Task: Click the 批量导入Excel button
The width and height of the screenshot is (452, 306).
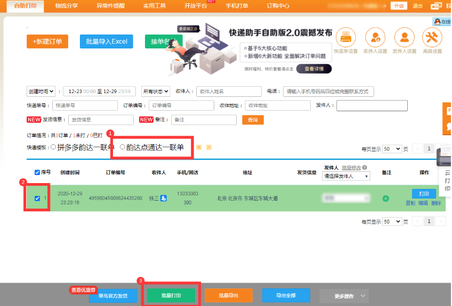Action: point(107,42)
